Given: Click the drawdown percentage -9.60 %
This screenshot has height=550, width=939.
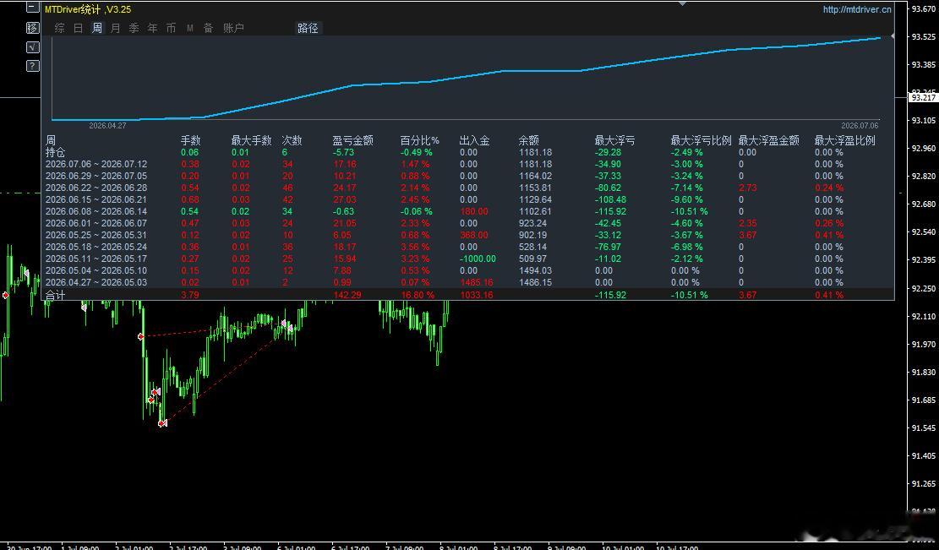Looking at the screenshot, I should tap(687, 199).
